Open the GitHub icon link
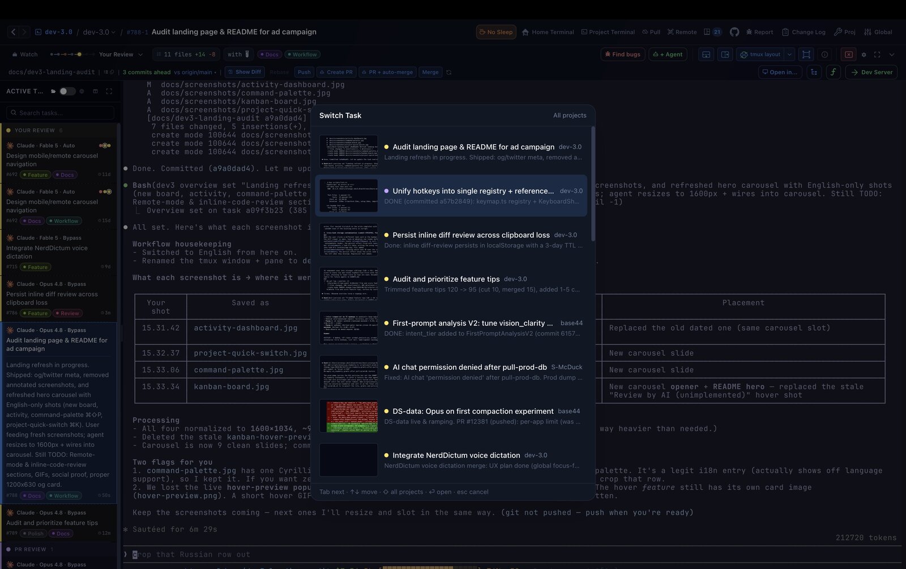The width and height of the screenshot is (906, 569). pyautogui.click(x=734, y=32)
